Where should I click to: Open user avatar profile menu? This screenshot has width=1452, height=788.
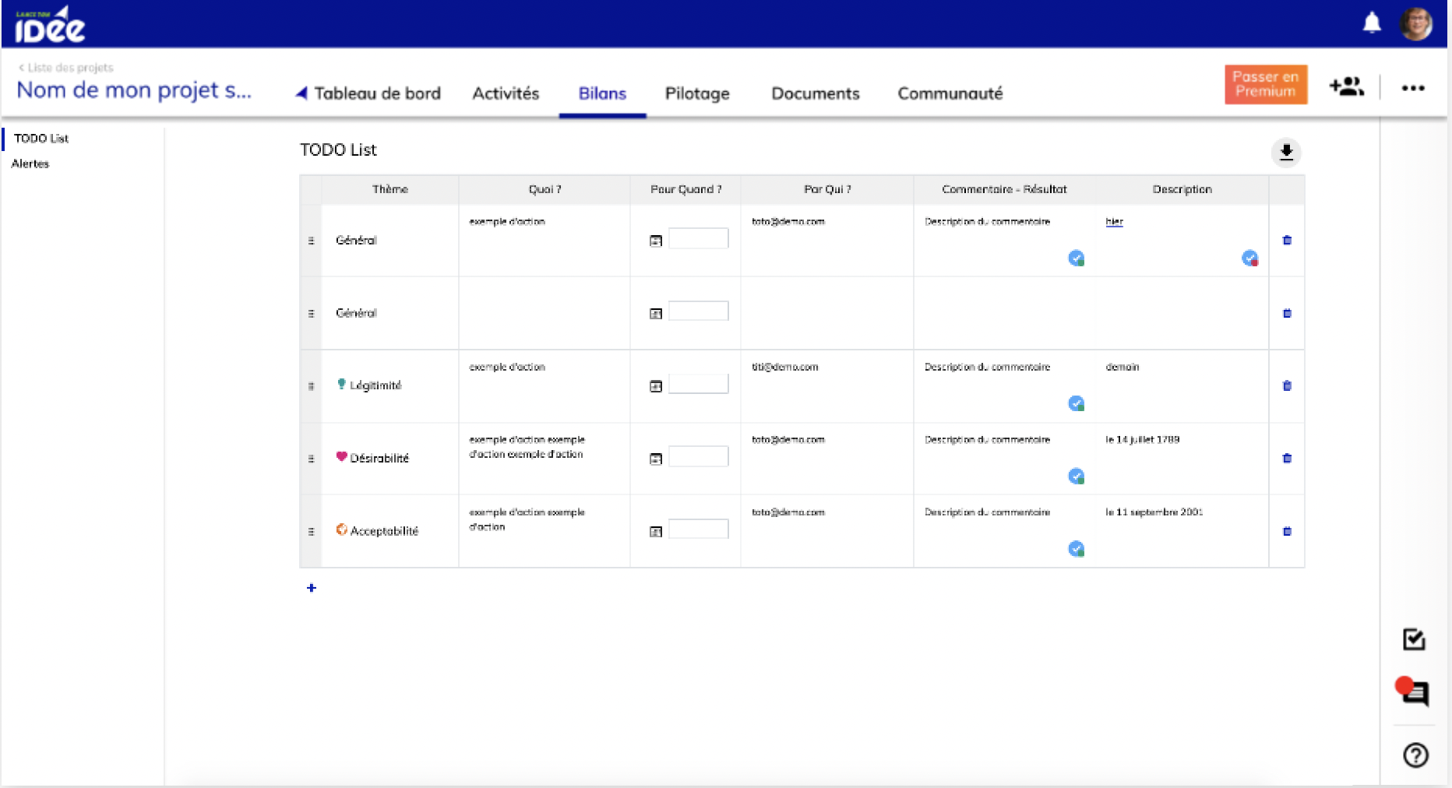(x=1415, y=23)
